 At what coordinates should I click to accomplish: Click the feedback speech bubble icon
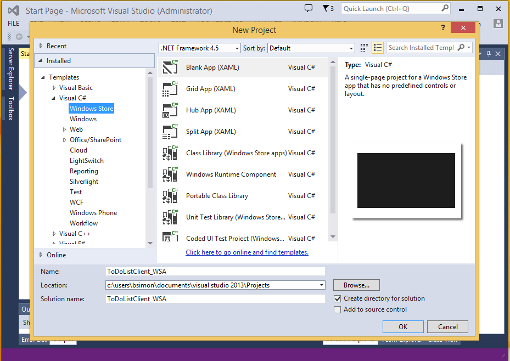309,8
